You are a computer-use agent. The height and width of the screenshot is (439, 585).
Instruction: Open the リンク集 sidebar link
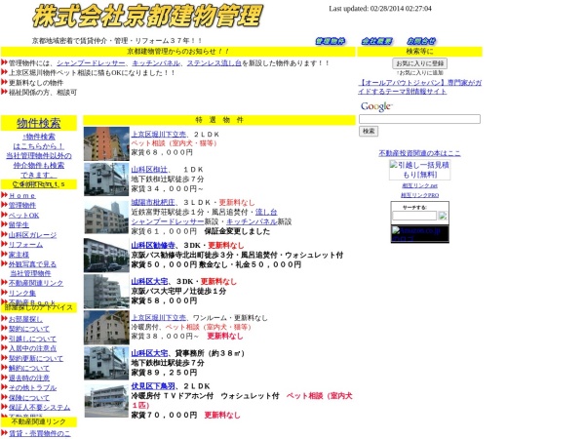pos(22,293)
